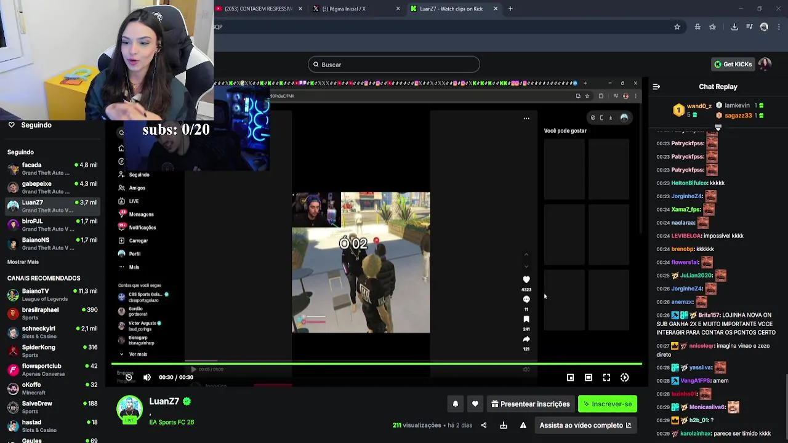Download the clip
This screenshot has height=443, width=788.
click(504, 425)
